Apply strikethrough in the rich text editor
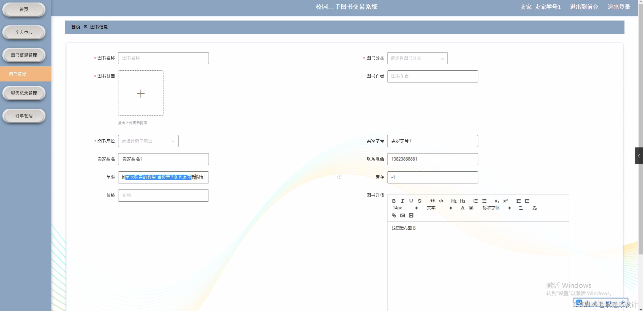Screen dimensions: 643x311 click(x=419, y=201)
